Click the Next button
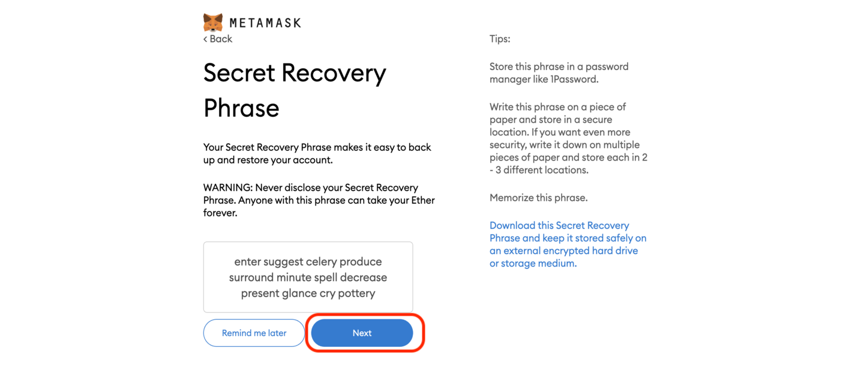849x384 pixels. (x=362, y=333)
